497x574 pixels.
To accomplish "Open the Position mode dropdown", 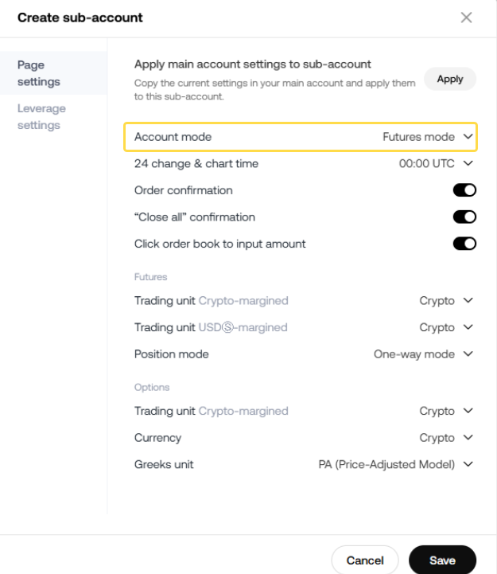I will click(x=468, y=354).
